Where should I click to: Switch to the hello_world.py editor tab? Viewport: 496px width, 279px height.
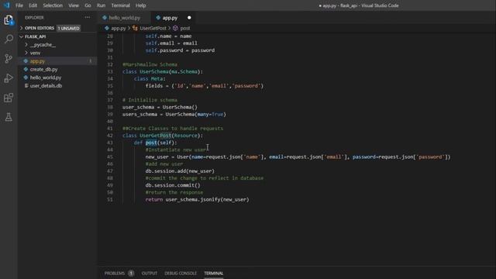(124, 18)
